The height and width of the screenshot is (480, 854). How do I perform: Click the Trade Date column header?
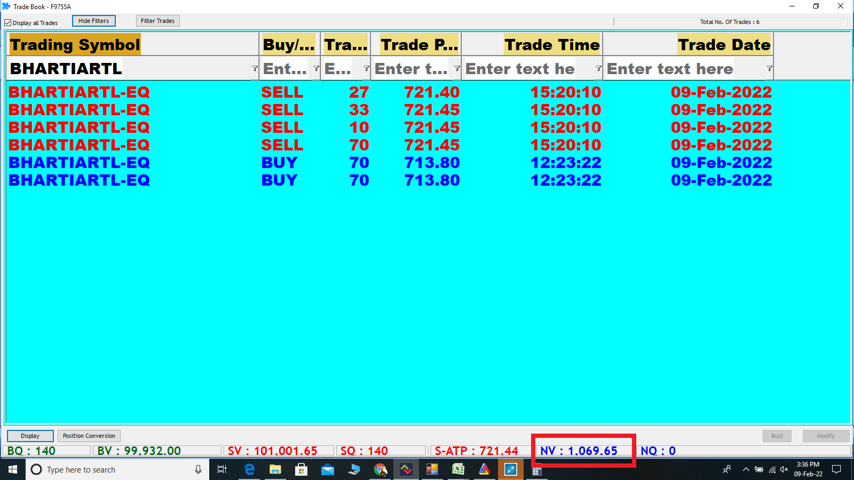(x=689, y=44)
